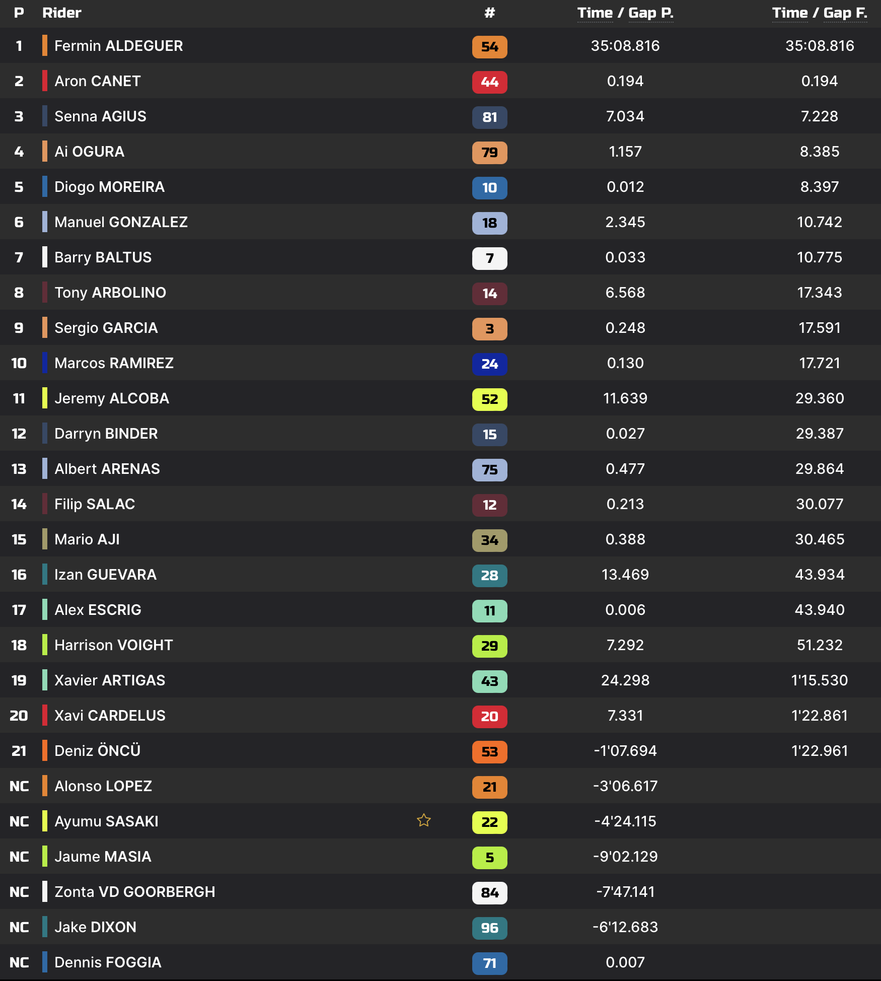Click Barry Baltus's white number 7 badge

click(489, 258)
